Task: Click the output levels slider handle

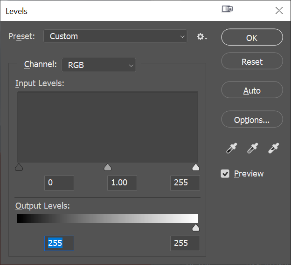Action: point(195,228)
